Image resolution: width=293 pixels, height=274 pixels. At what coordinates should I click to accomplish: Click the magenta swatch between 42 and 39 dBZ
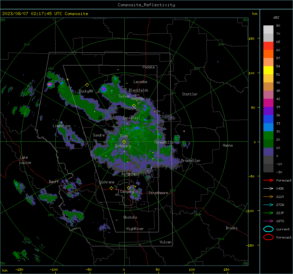268,103
